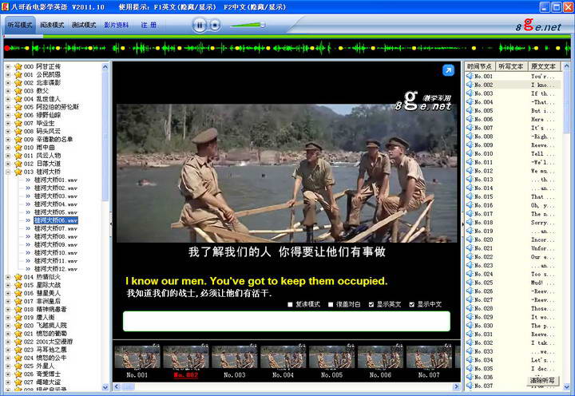Click the star icon of 012 日落大道

[x=18, y=164]
